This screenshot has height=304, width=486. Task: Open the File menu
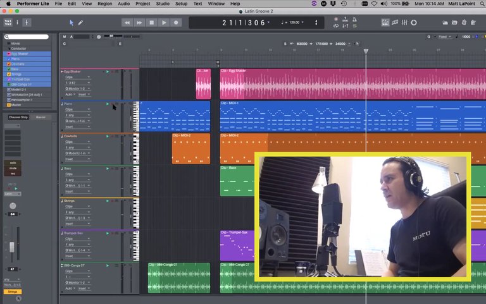58,4
